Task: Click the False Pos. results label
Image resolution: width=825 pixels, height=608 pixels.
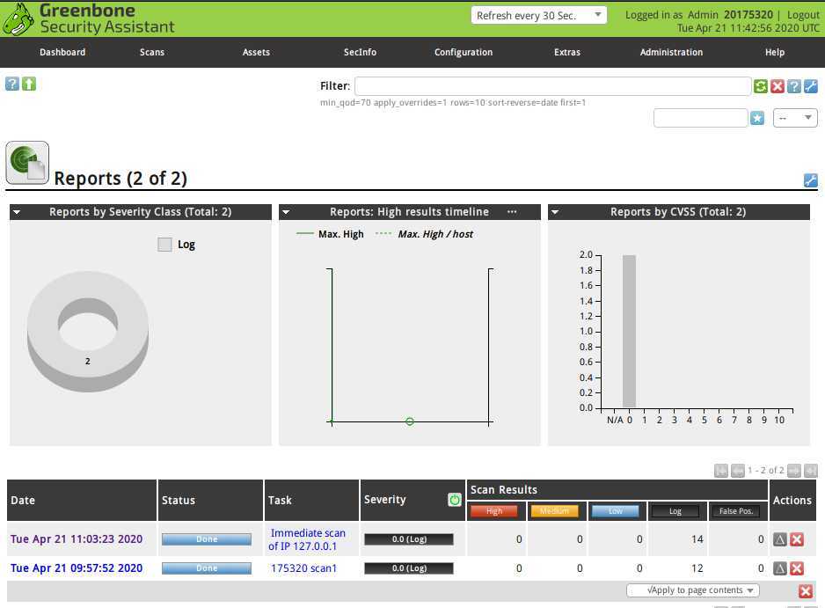Action: (736, 511)
